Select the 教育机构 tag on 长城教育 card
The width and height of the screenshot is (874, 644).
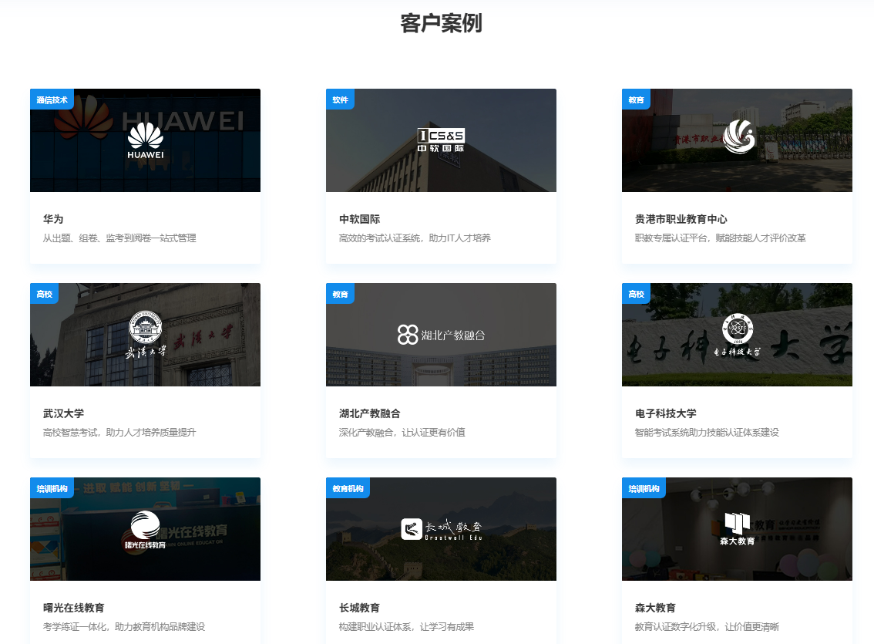[348, 488]
